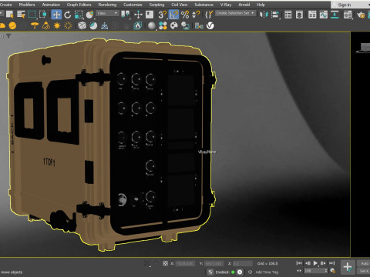Open the Arnold menu

(244, 5)
